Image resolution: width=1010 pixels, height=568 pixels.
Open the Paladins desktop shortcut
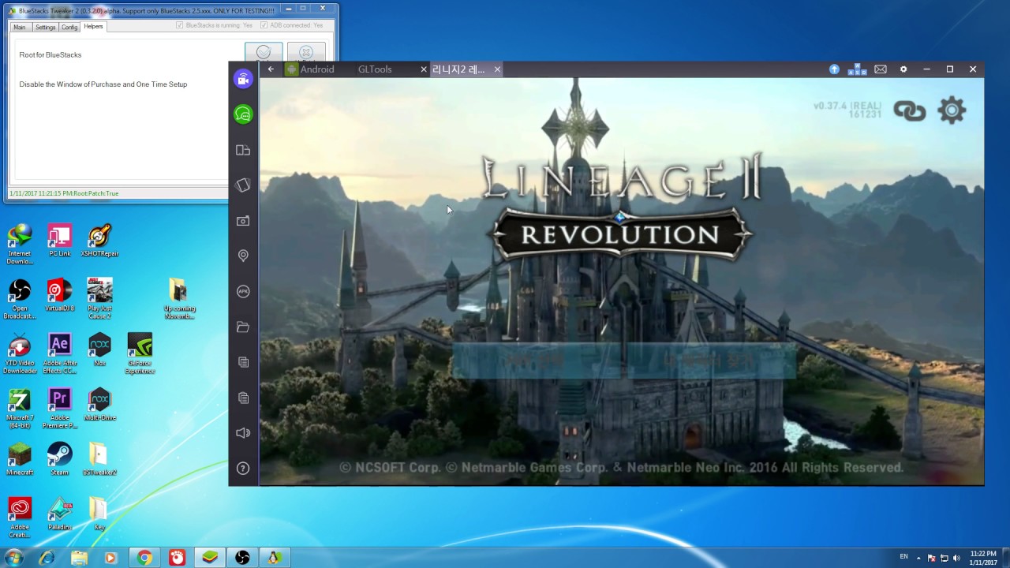click(59, 513)
